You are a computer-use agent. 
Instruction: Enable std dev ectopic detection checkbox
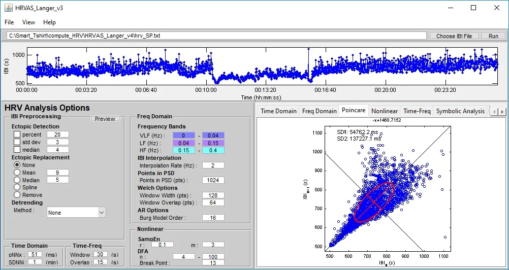pyautogui.click(x=17, y=142)
